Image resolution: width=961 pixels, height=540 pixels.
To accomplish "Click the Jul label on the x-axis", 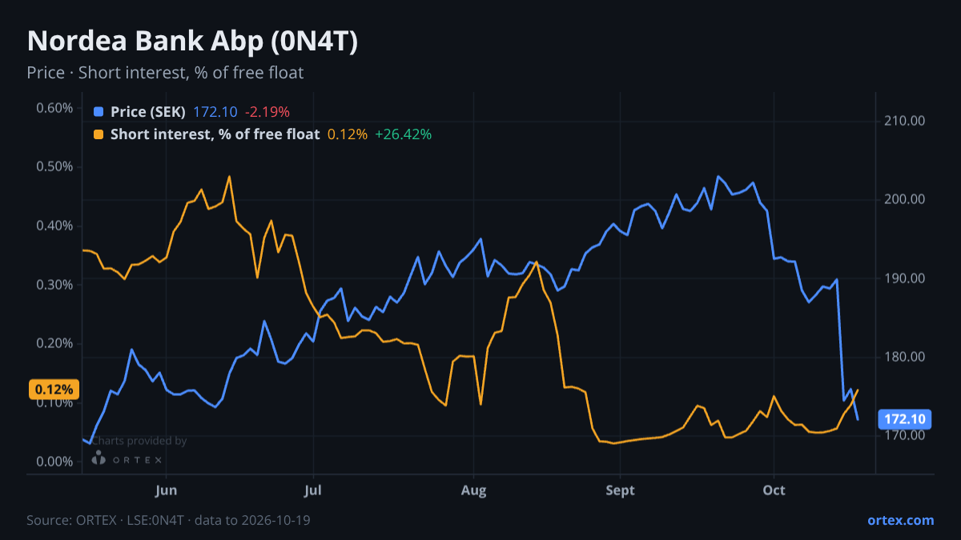I will tap(313, 490).
